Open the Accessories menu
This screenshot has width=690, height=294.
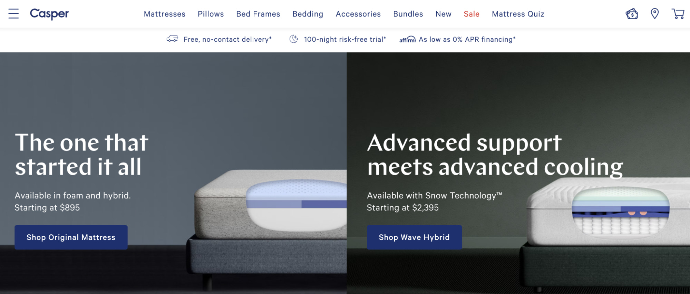(x=358, y=14)
